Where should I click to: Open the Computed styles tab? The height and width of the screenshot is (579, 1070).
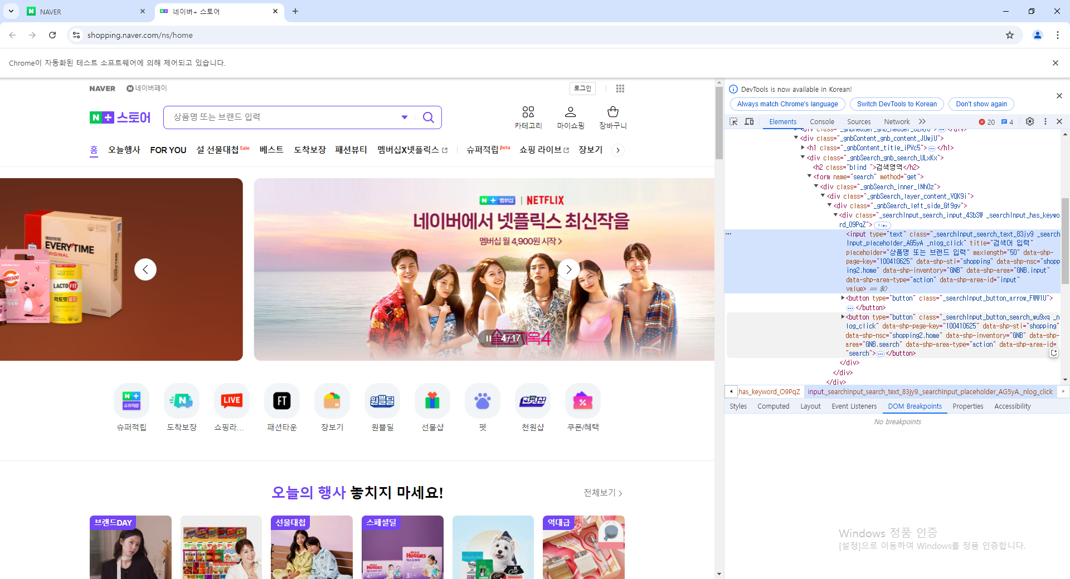(774, 406)
